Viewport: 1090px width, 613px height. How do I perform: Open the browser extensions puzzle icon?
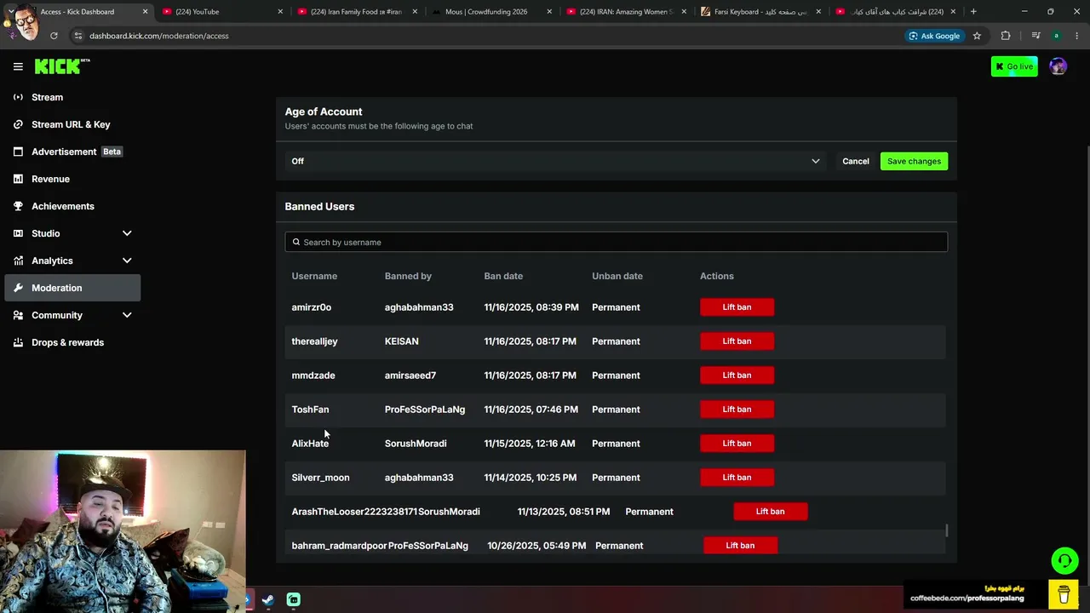pyautogui.click(x=1006, y=36)
